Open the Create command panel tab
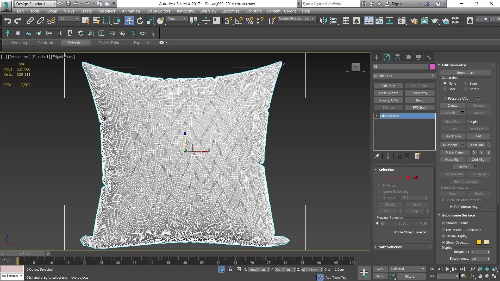The width and height of the screenshot is (500, 281). pyautogui.click(x=377, y=57)
